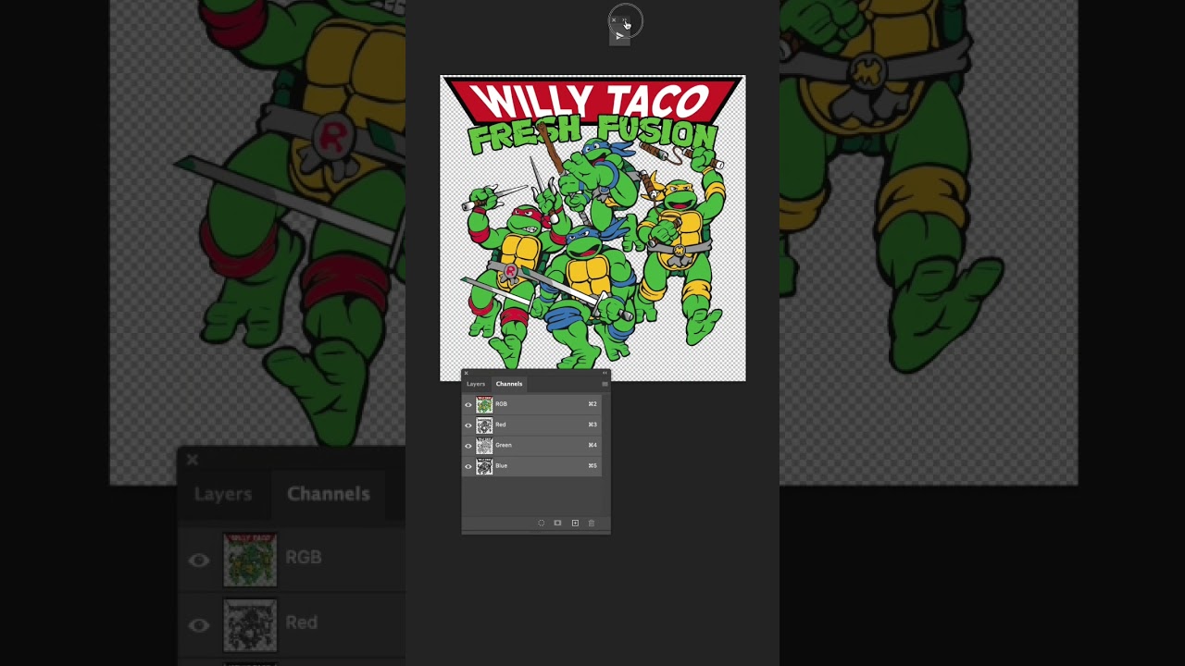Select Red channel thumbnail in front panel
Screen dimensions: 1185x666
[x=484, y=425]
